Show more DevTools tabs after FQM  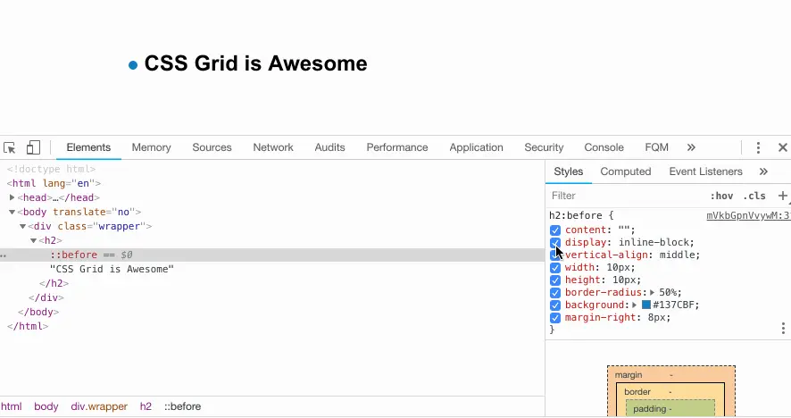[x=691, y=147]
